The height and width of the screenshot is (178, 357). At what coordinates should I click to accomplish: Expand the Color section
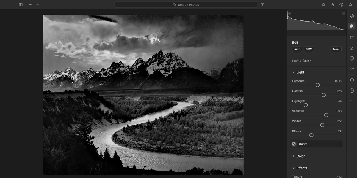point(293,156)
